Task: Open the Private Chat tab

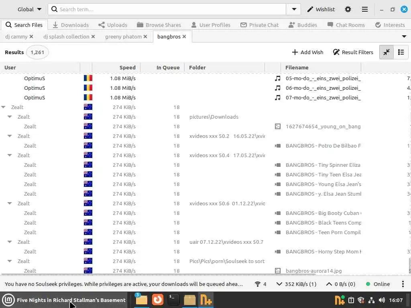Action: (x=260, y=25)
